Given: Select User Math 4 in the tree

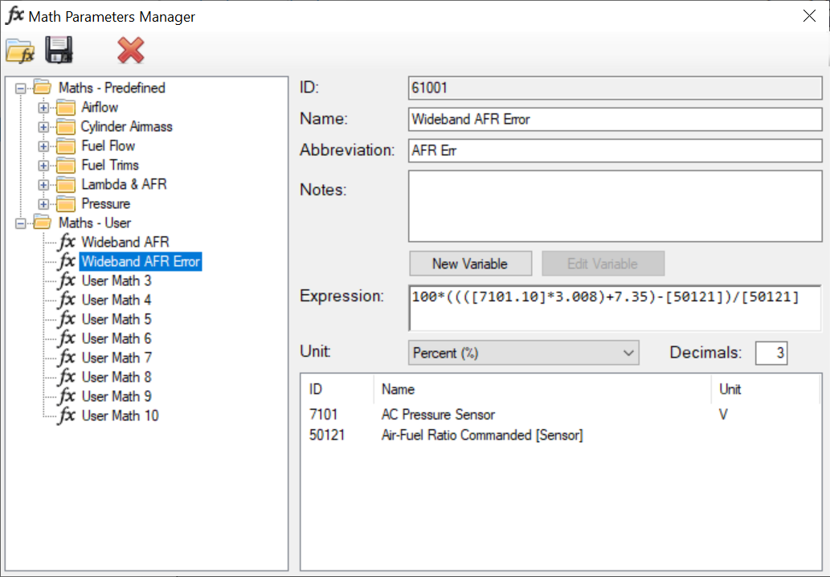Looking at the screenshot, I should (117, 300).
